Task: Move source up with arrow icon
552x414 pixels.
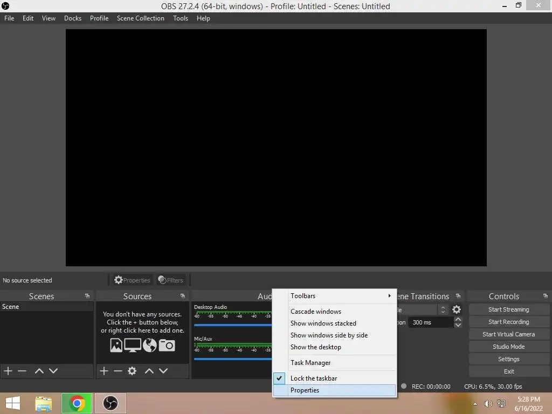Action: pyautogui.click(x=149, y=371)
